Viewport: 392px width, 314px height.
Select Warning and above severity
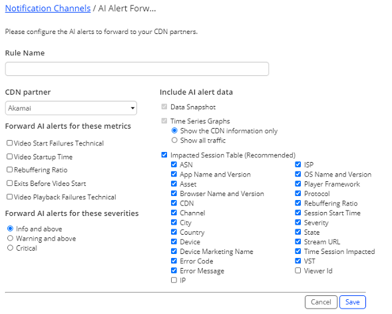click(10, 238)
